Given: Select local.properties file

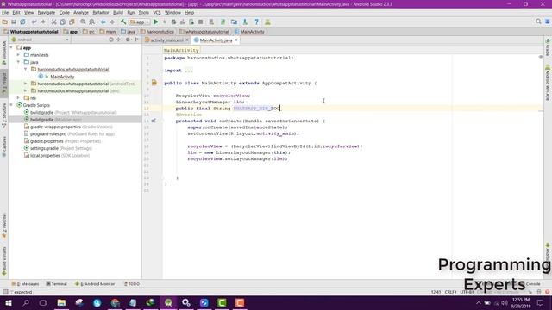Looking at the screenshot, I should click(56, 155).
